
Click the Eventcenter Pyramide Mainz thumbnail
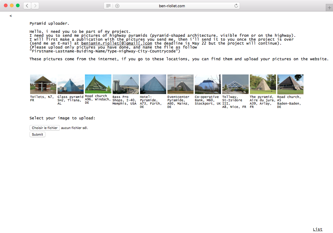coord(180,84)
